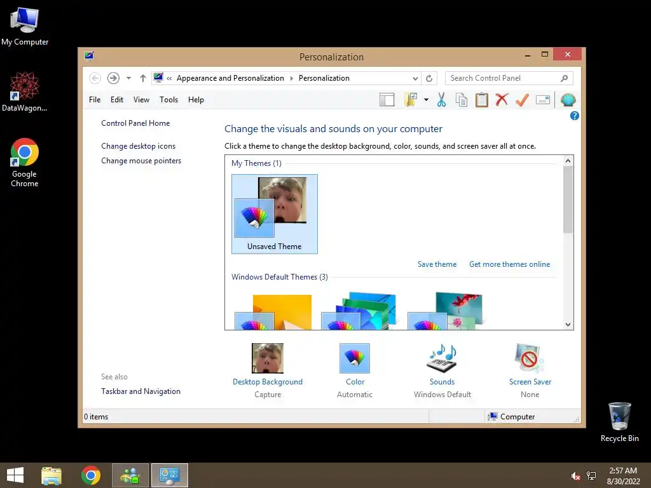The width and height of the screenshot is (651, 488).
Task: Click the Rename icon in toolbar
Action: click(x=543, y=100)
